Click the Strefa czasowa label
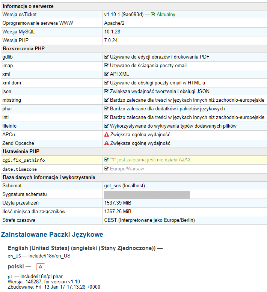Image resolution: width=267 pixels, height=292 pixels. point(19,220)
